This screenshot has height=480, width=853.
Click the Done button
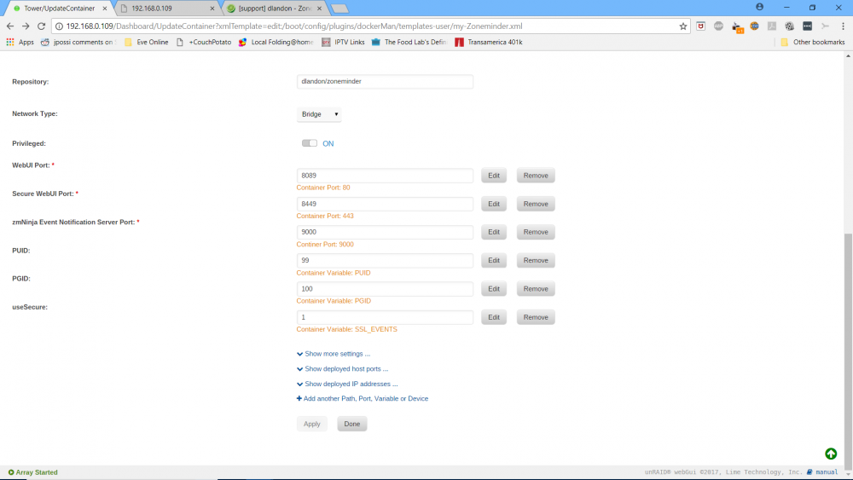coord(352,424)
